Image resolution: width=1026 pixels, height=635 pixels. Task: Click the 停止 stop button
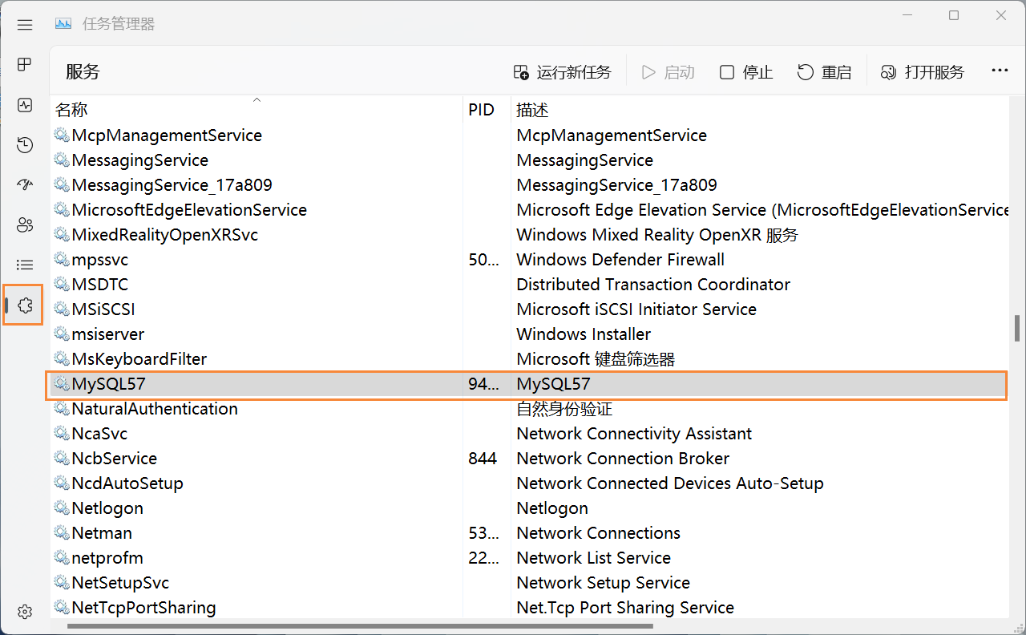[745, 72]
